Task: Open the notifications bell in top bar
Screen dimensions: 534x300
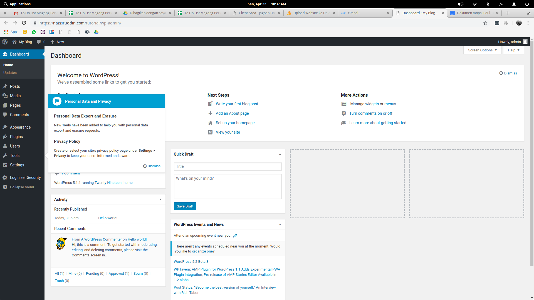Action: [514, 4]
